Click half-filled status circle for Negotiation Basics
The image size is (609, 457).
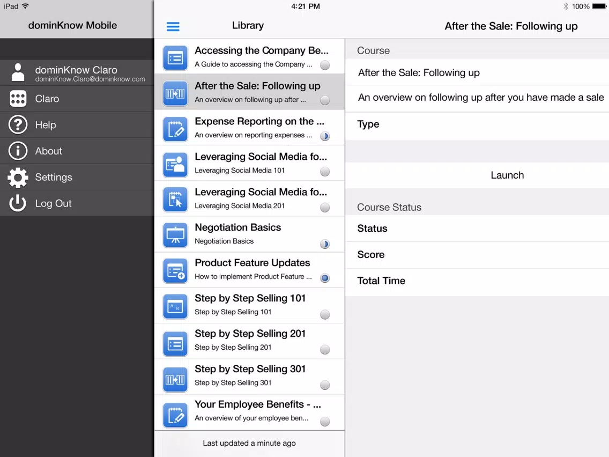coord(325,244)
